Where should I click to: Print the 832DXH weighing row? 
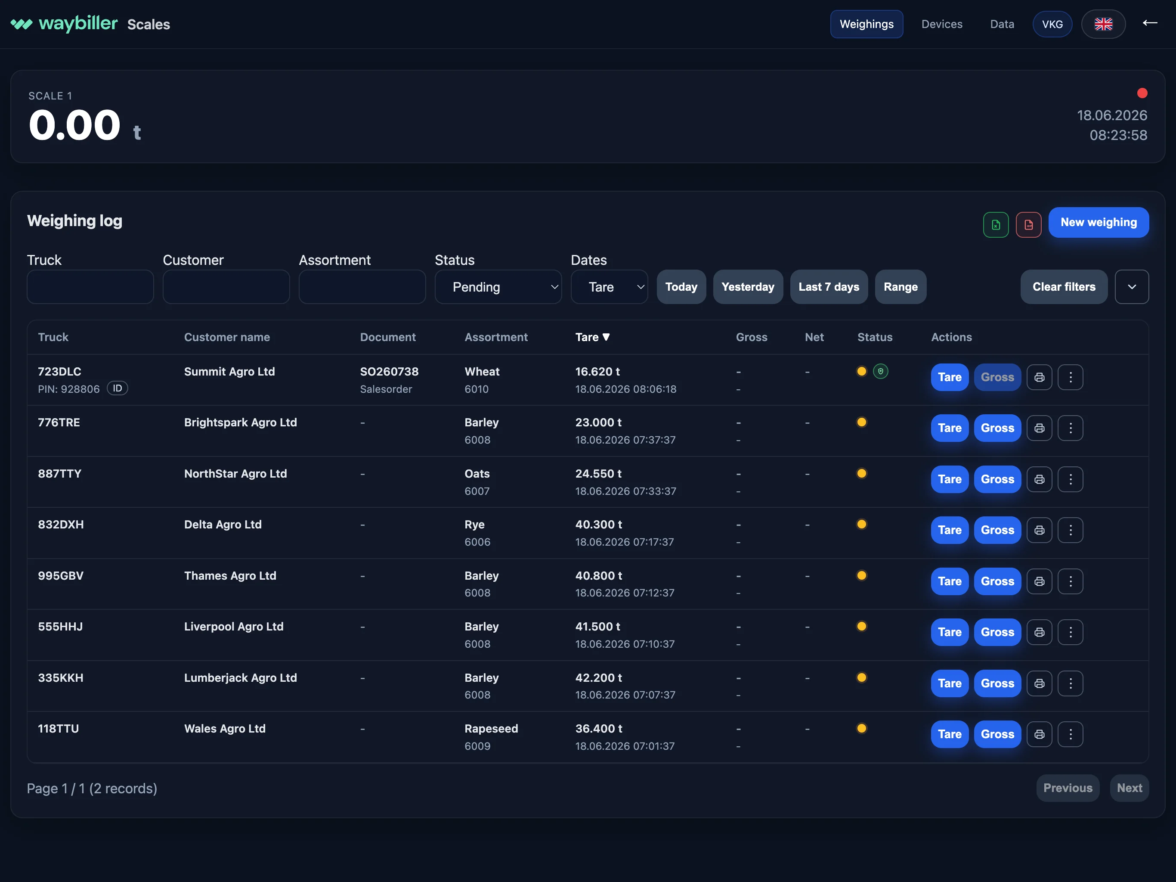tap(1040, 531)
